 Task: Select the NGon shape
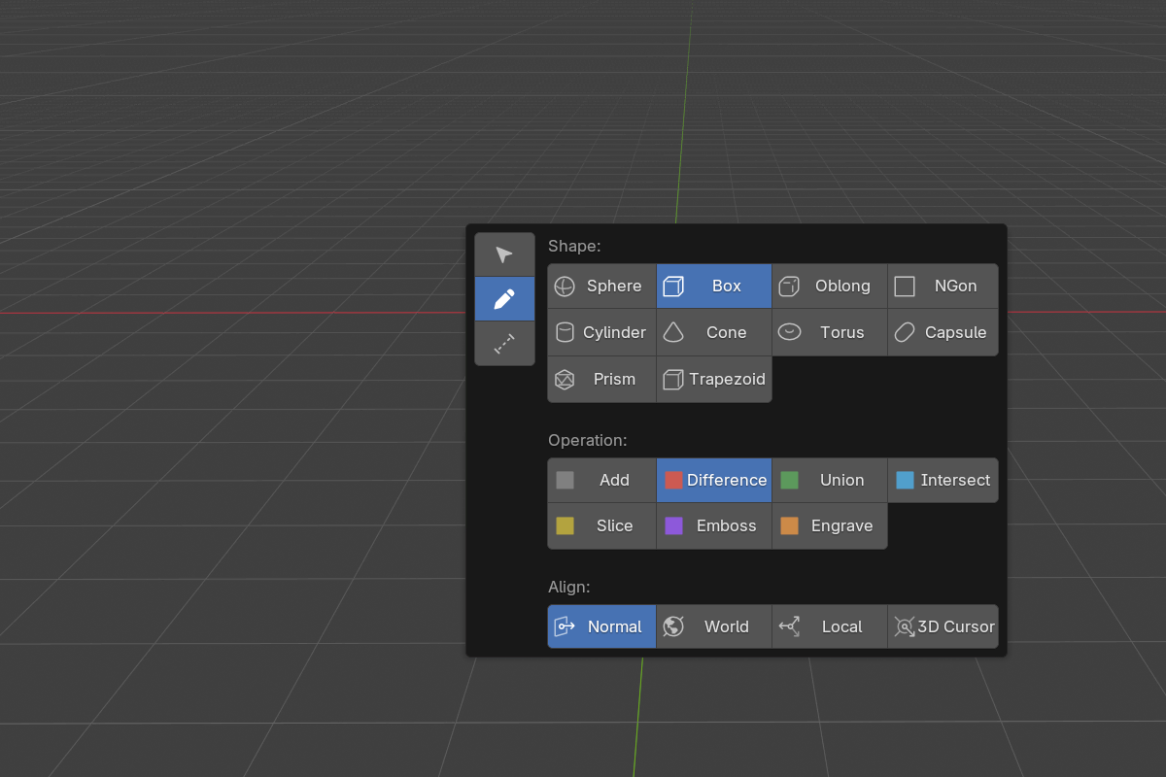[x=943, y=286]
